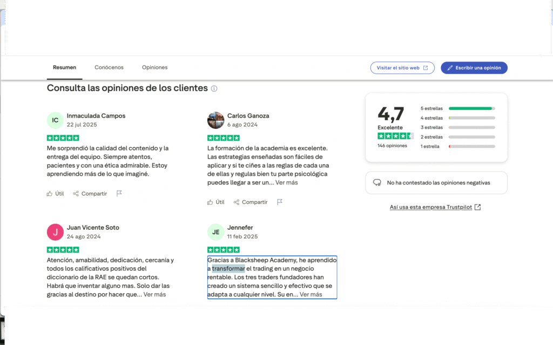The width and height of the screenshot is (553, 345).
Task: Click external link icon next to Trustpilot link
Action: coord(477,207)
